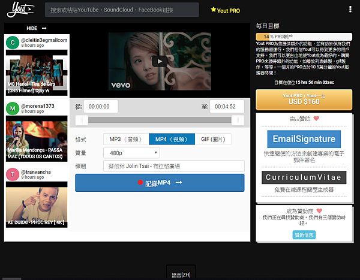Open the EmailSignature sponsor banner
Viewport: 360px width, 280px height.
304,139
